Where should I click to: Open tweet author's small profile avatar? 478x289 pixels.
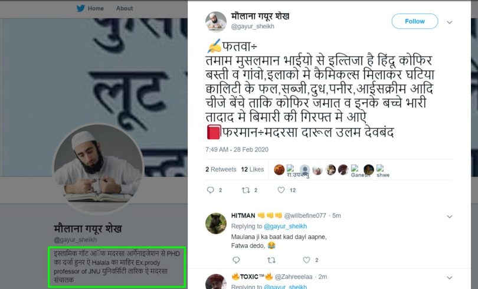pyautogui.click(x=216, y=22)
